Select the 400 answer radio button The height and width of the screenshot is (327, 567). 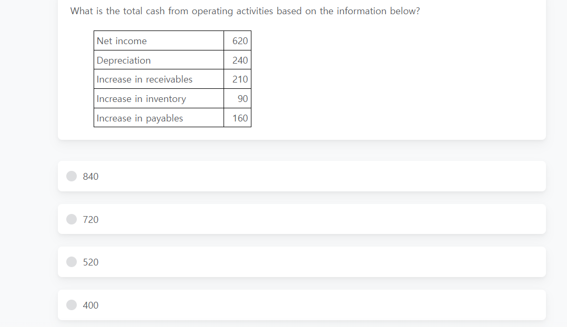(71, 305)
